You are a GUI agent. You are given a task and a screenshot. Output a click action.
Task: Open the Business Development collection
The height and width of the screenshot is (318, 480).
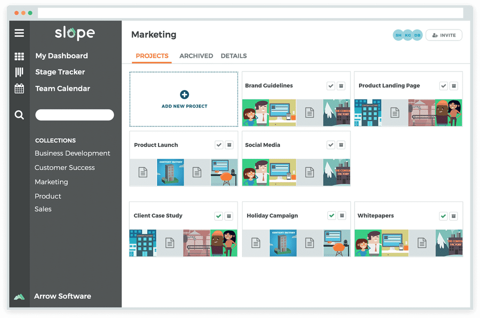point(72,153)
